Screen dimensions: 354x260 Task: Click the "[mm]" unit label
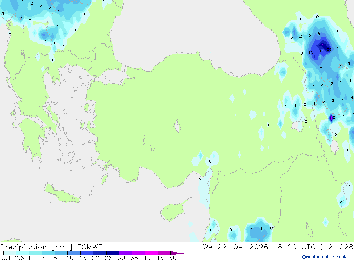(62, 247)
